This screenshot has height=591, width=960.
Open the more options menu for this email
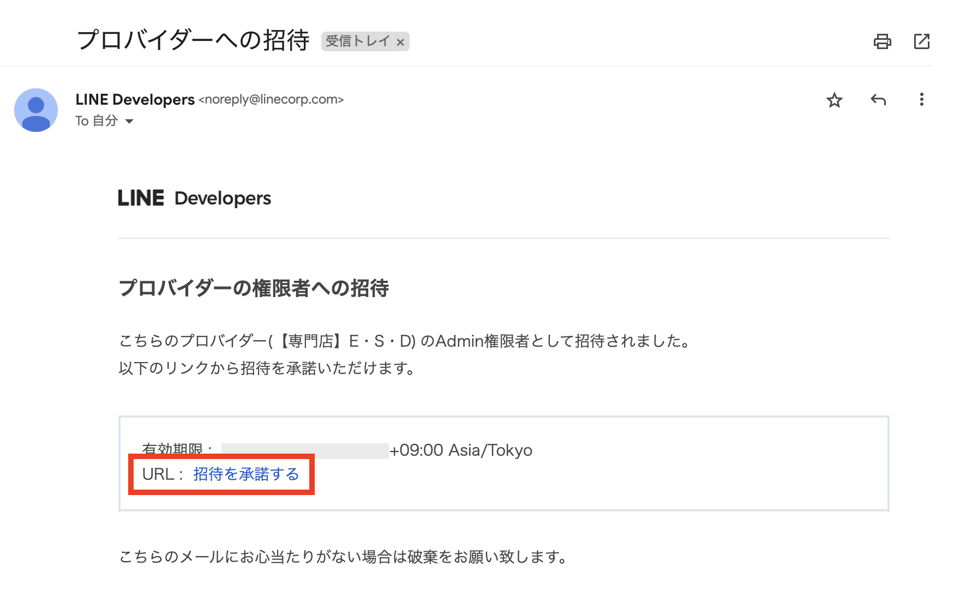click(x=921, y=100)
